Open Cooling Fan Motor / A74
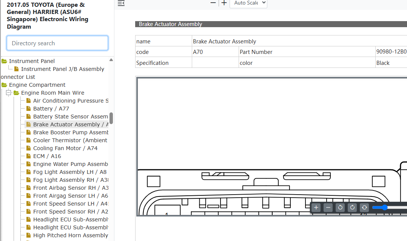The width and height of the screenshot is (407, 241). coord(65,148)
